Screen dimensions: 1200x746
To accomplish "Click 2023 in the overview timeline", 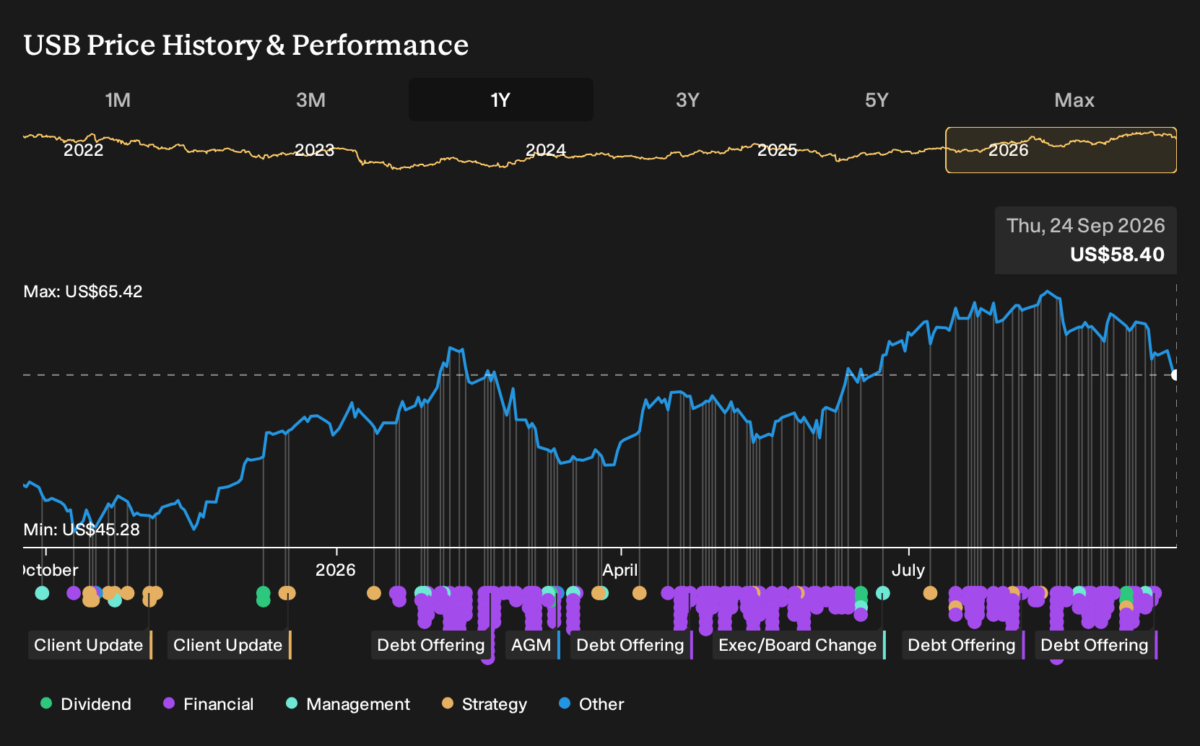I will [x=315, y=150].
